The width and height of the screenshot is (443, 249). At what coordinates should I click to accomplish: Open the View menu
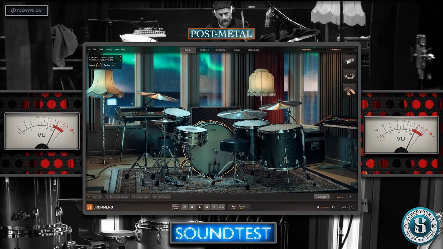[117, 50]
